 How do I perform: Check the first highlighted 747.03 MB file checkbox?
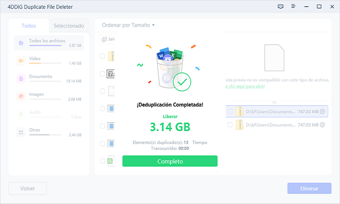pyautogui.click(x=230, y=111)
